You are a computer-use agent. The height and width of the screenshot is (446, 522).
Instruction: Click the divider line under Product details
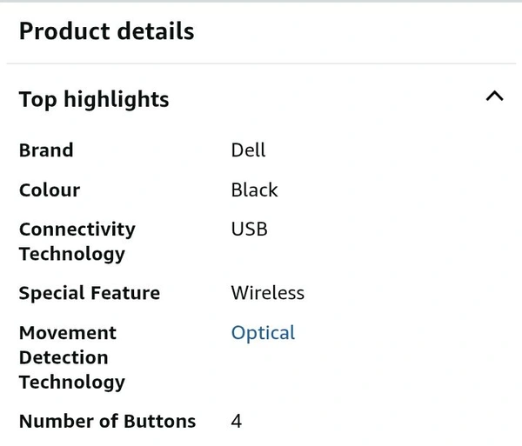[261, 63]
